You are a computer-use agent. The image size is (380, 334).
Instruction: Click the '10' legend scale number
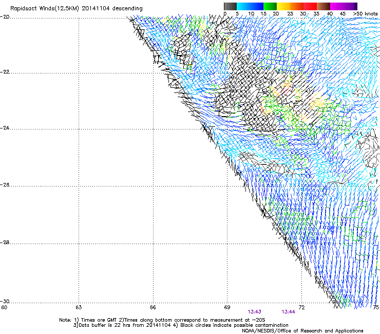(251, 14)
